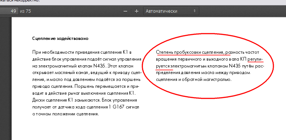Viewport: 286px width, 140px height.
Task: Click the line "ления, и масло под давлением"
Action: [86, 80]
